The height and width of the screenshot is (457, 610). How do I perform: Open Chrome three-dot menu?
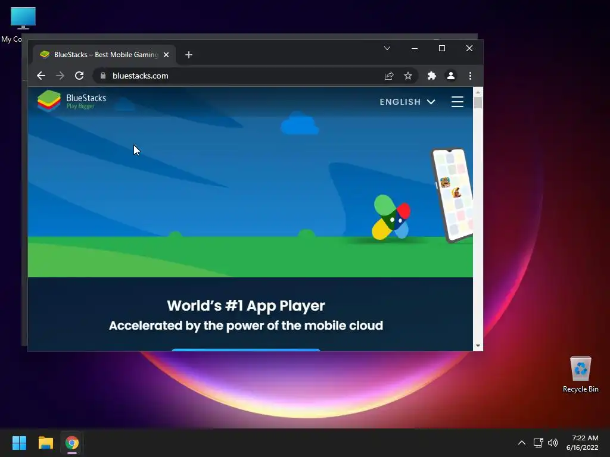[471, 76]
